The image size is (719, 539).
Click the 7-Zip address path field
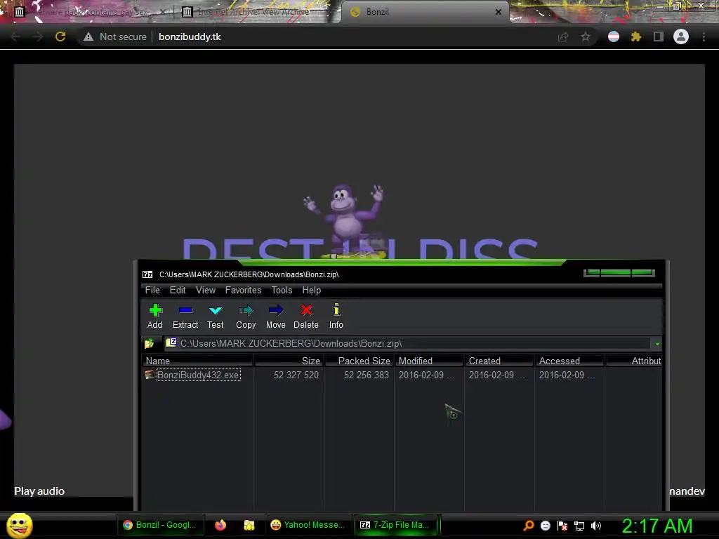click(x=408, y=343)
